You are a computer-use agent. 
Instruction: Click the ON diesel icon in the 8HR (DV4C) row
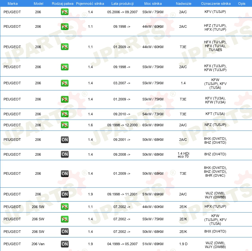64,173
